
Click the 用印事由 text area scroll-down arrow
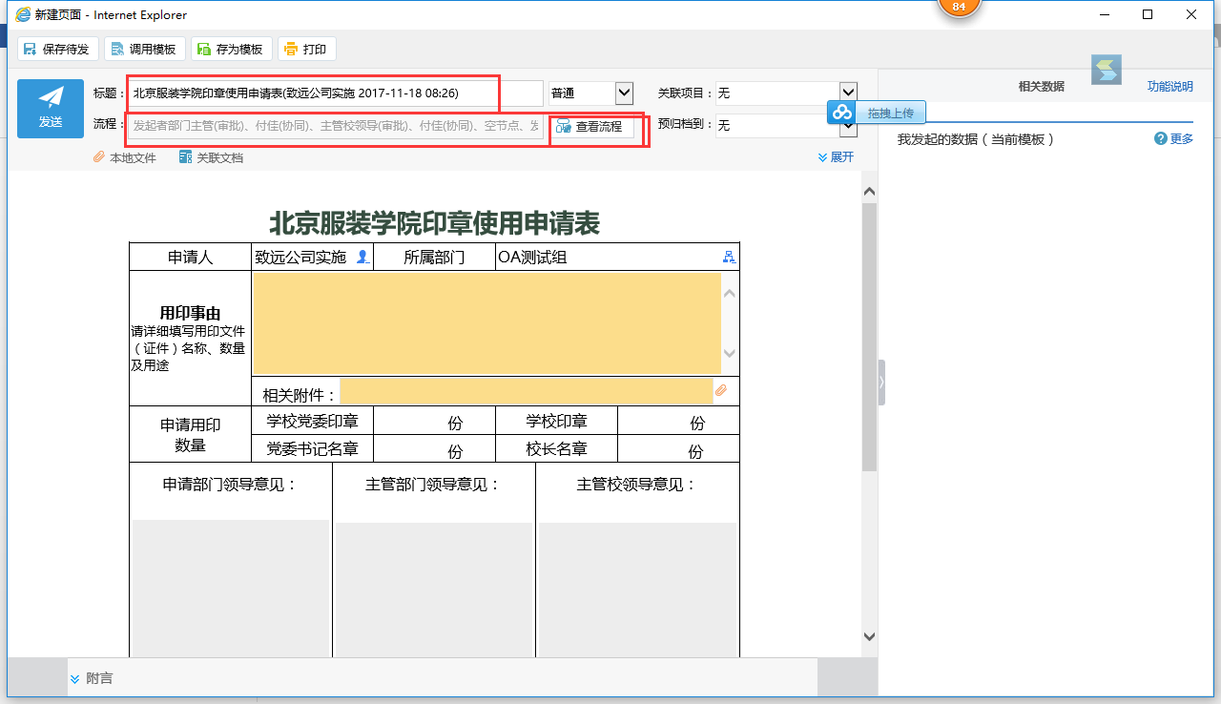pyautogui.click(x=730, y=353)
